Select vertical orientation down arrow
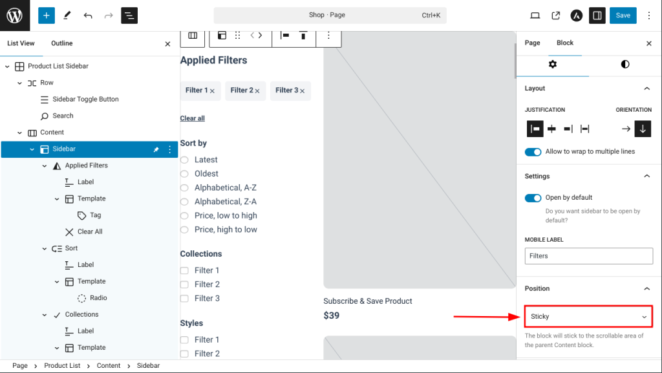Image resolution: width=662 pixels, height=373 pixels. pyautogui.click(x=642, y=129)
